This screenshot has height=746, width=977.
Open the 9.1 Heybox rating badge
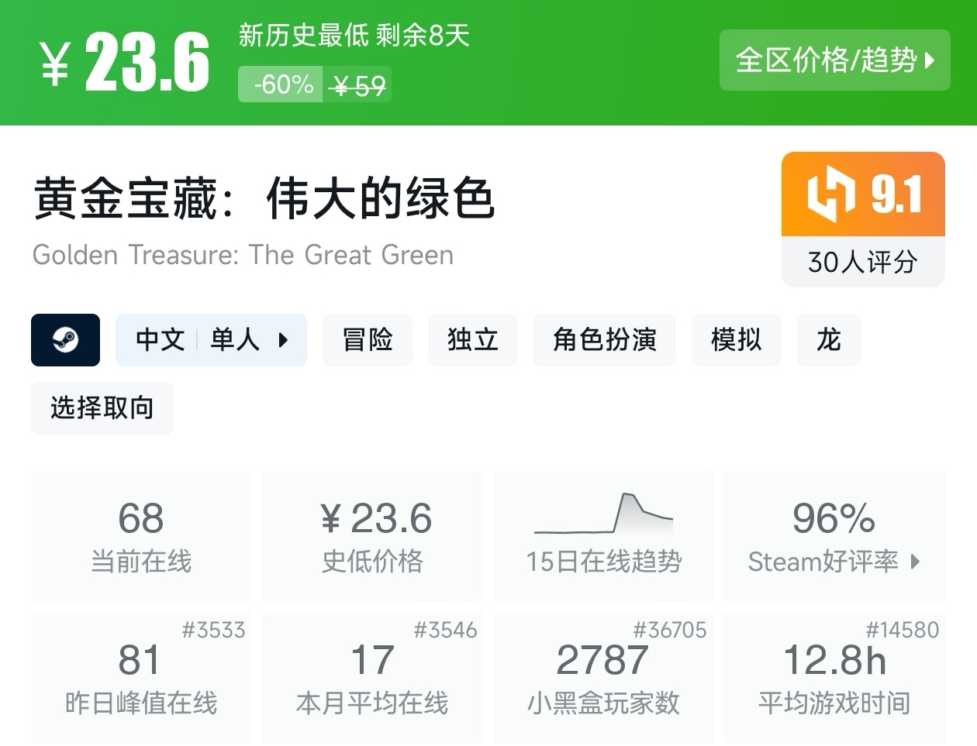click(863, 194)
